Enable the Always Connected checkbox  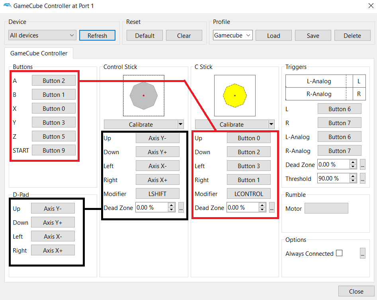[x=339, y=253]
